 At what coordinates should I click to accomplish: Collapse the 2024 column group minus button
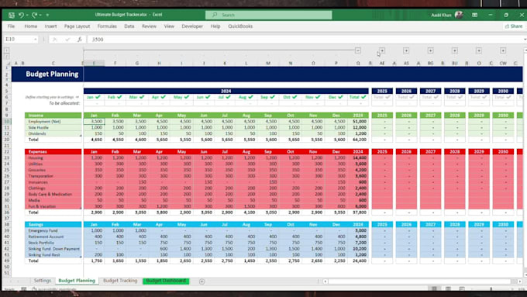358,50
